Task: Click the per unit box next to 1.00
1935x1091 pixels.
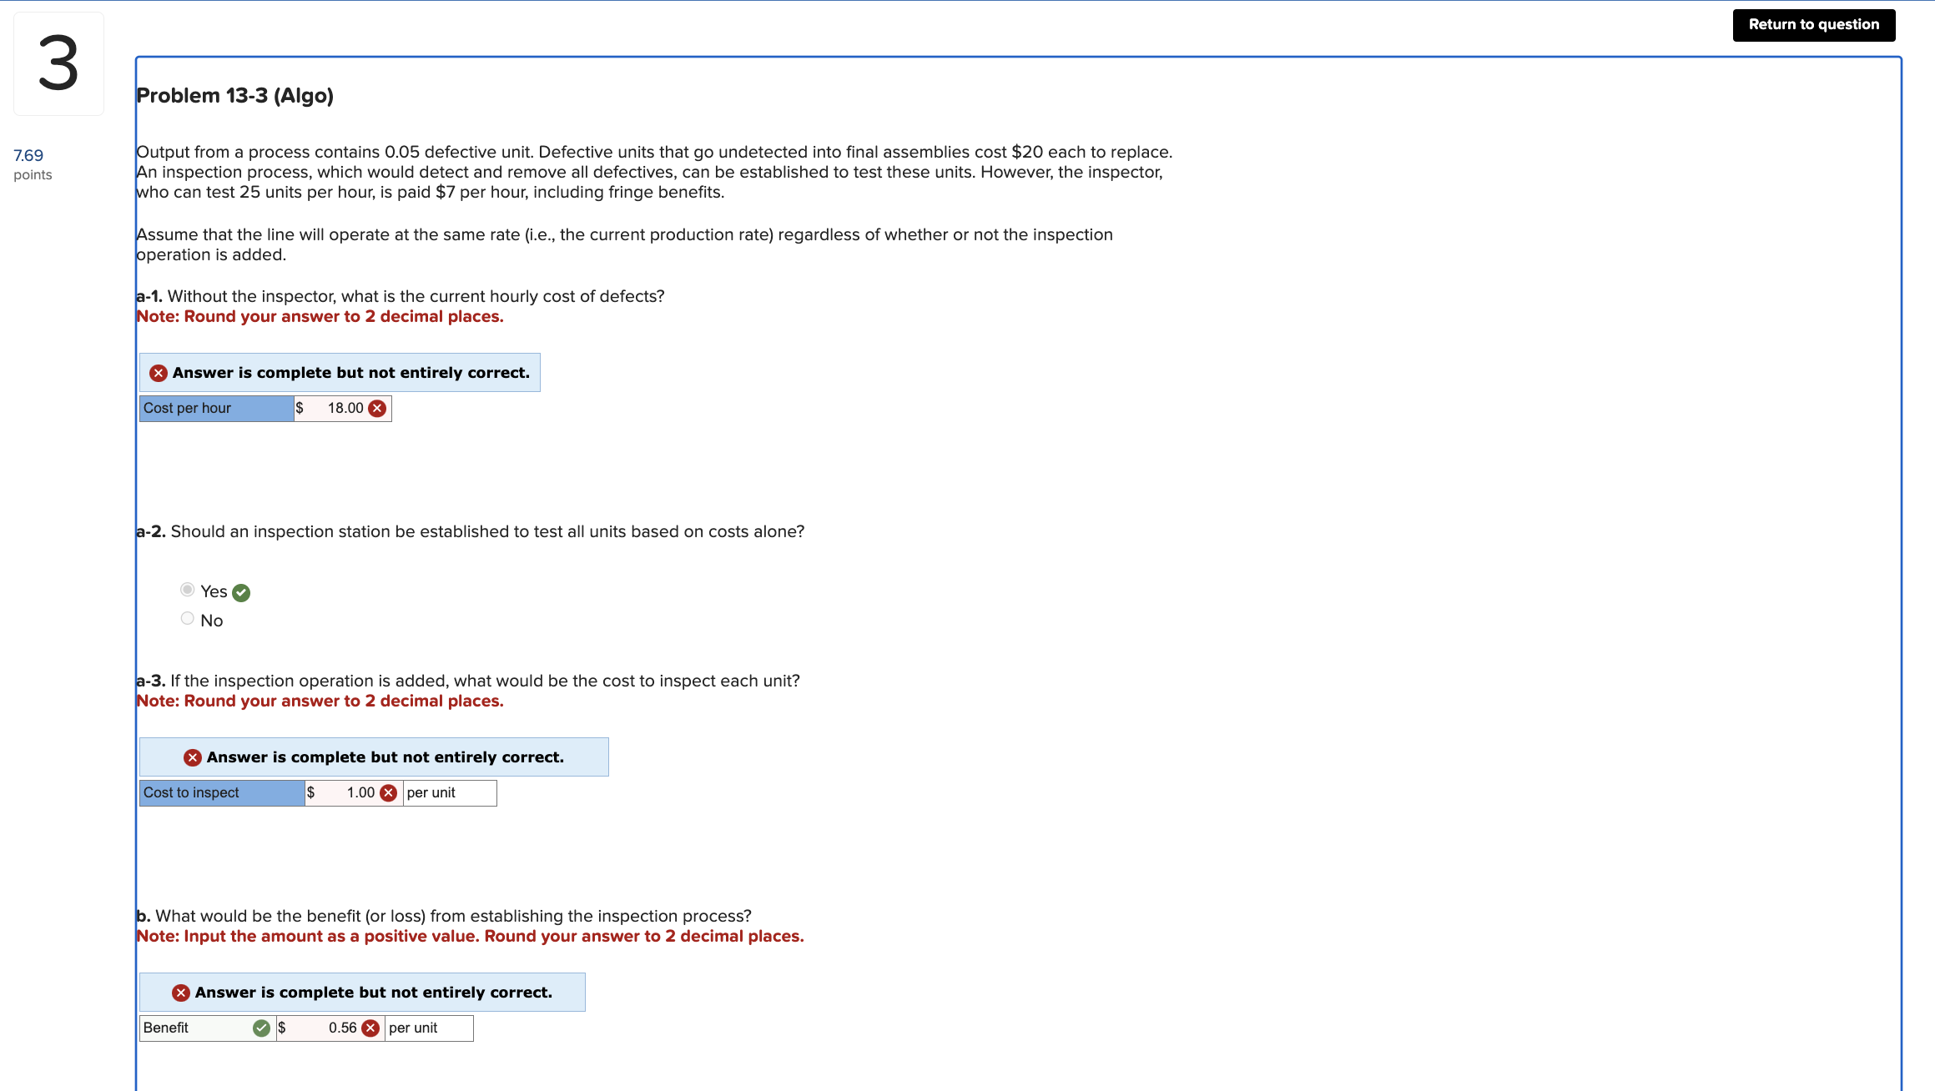Action: (449, 792)
